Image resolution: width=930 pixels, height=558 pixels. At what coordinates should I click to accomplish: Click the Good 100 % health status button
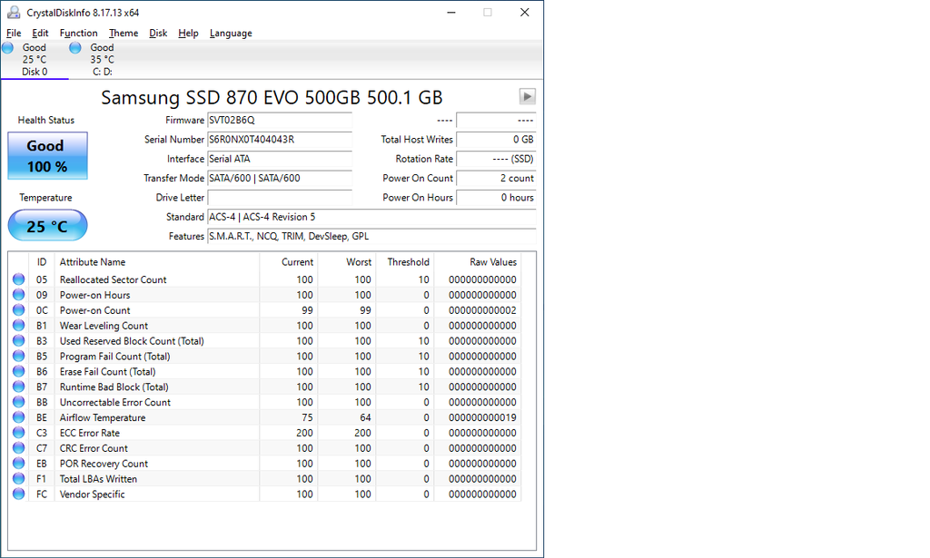pyautogui.click(x=47, y=155)
